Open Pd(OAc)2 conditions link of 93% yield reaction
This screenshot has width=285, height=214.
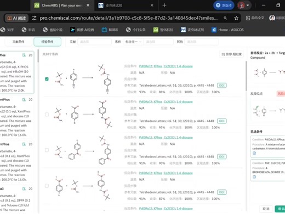click(x=166, y=102)
